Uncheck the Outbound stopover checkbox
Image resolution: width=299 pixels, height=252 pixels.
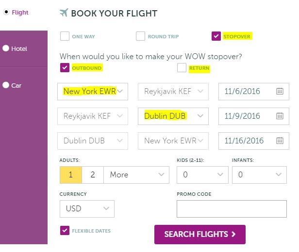click(65, 68)
